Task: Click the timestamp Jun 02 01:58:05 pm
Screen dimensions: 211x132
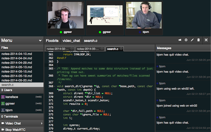Action: coord(198,60)
